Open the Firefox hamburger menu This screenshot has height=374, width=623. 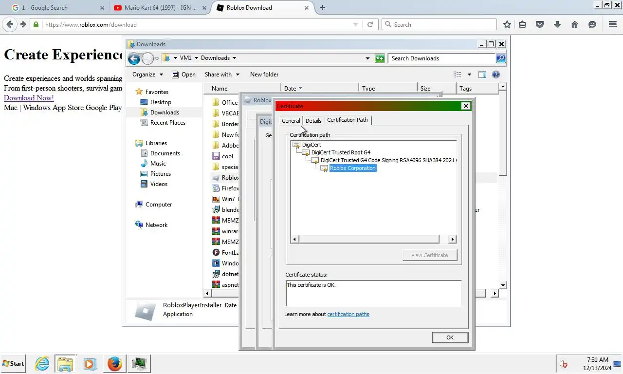coord(613,24)
